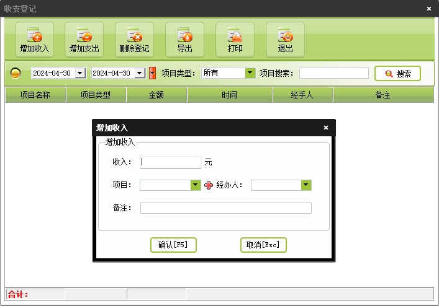Expand the 项目类型 dropdown
The height and width of the screenshot is (306, 439).
250,73
